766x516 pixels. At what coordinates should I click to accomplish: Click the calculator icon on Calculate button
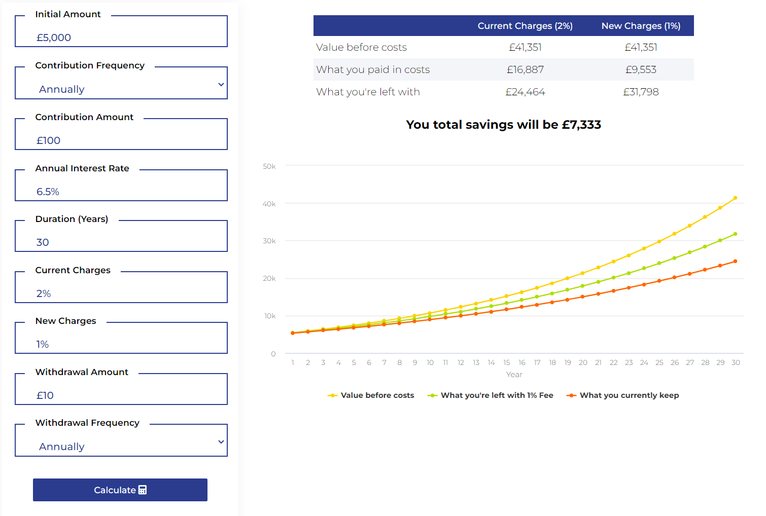[143, 490]
